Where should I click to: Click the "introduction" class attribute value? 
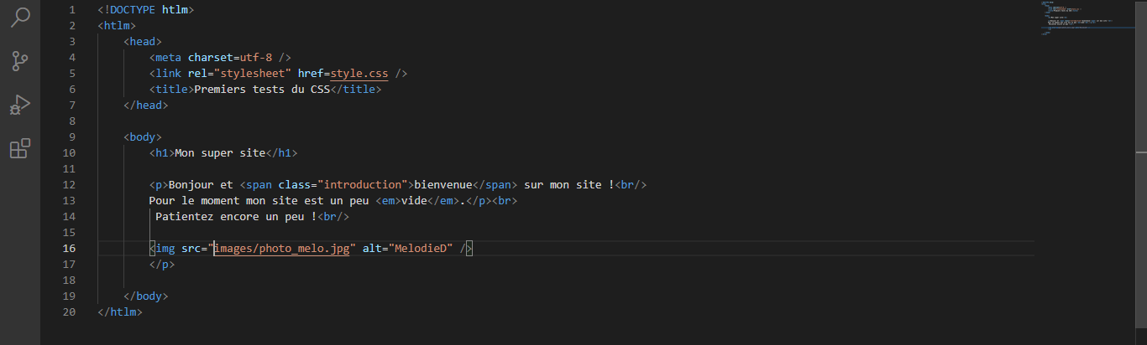click(x=363, y=185)
